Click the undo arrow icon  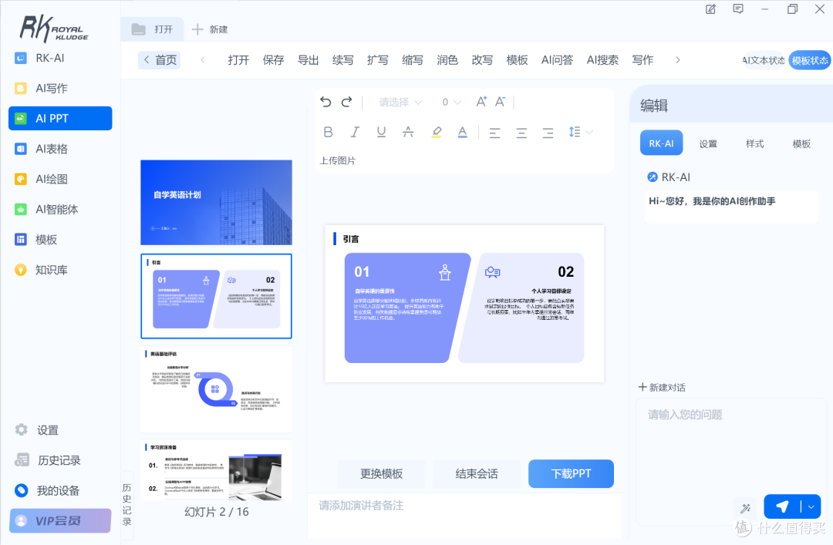point(325,102)
